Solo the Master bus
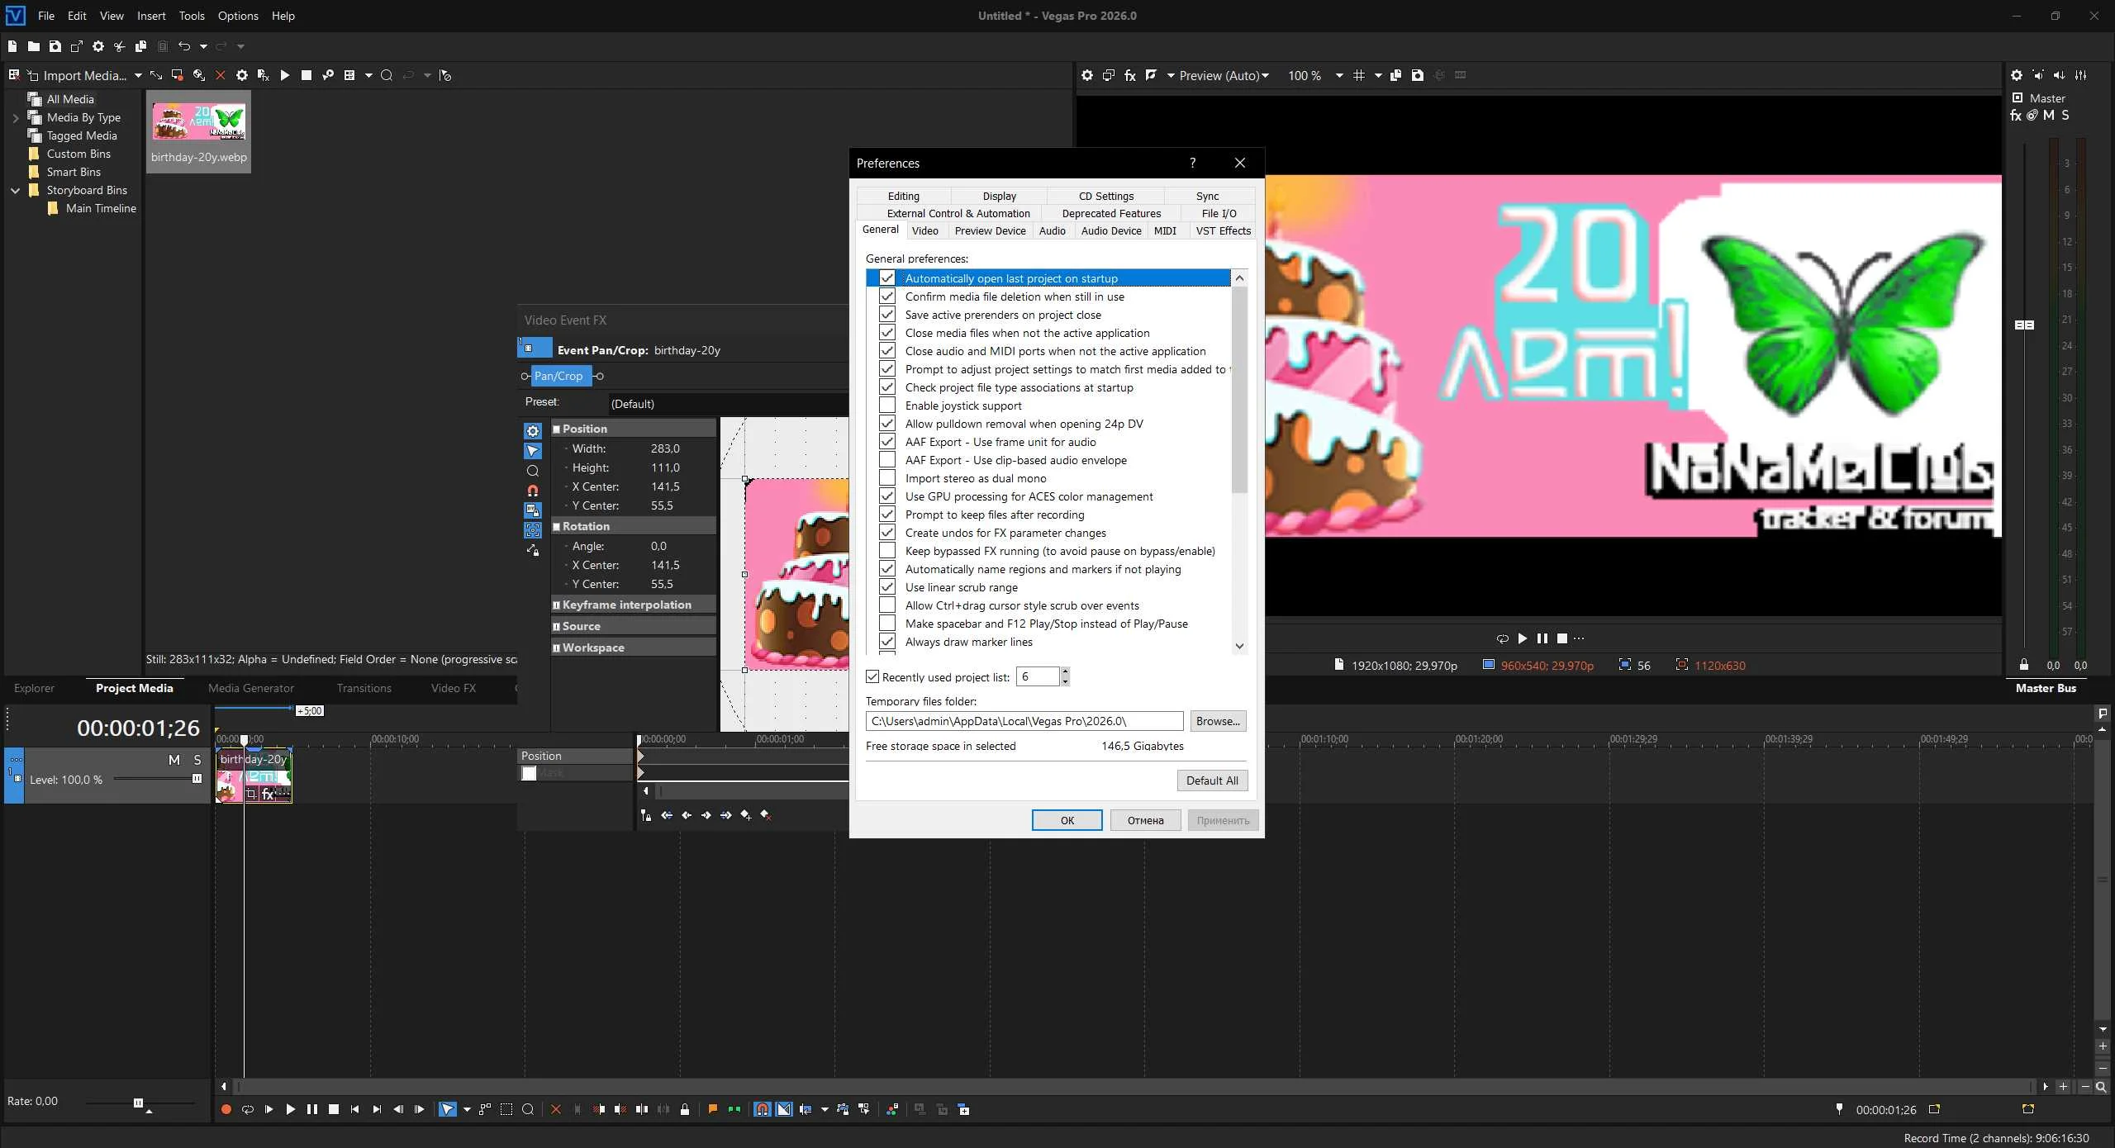This screenshot has height=1148, width=2115. pos(2065,116)
